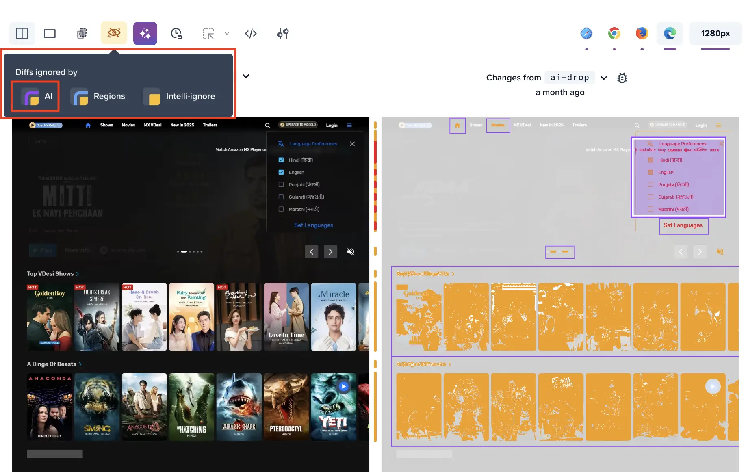Open Movies menu in left screenshot
The image size is (746, 472).
click(x=128, y=125)
